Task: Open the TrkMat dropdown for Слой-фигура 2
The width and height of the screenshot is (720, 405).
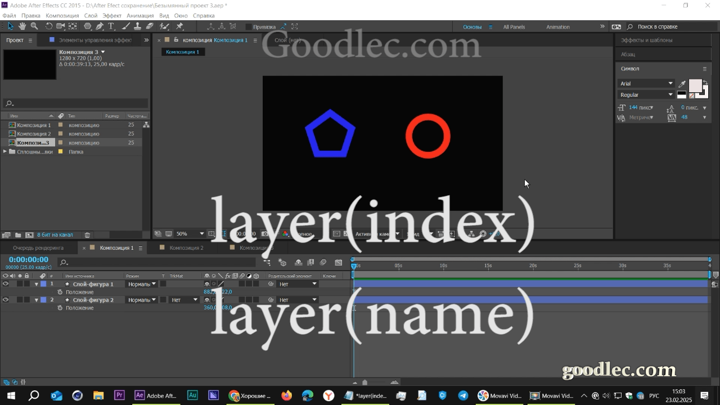Action: (x=183, y=300)
